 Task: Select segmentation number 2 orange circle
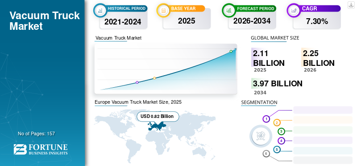click(x=277, y=123)
